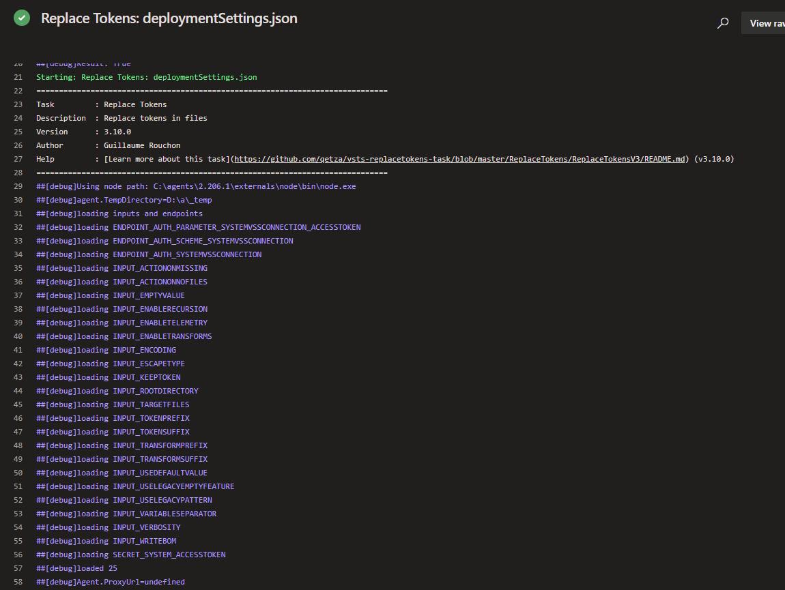Click the green success check icon
Image resolution: width=785 pixels, height=590 pixels.
coord(22,17)
